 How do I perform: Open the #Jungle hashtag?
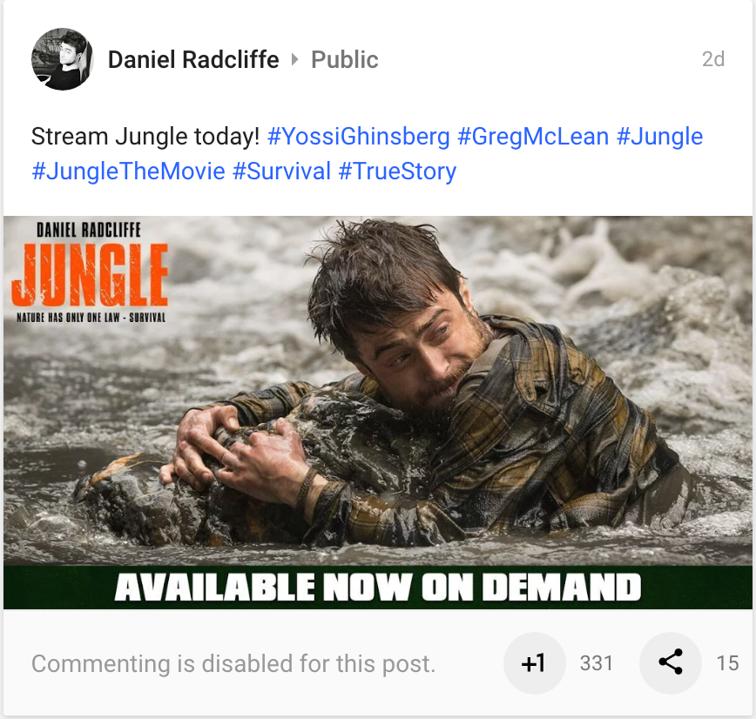[x=659, y=137]
